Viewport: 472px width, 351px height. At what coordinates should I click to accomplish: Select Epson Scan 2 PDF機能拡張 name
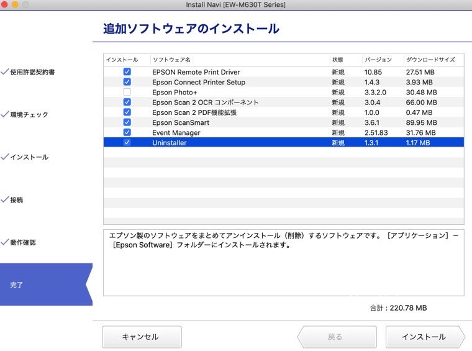coord(194,112)
